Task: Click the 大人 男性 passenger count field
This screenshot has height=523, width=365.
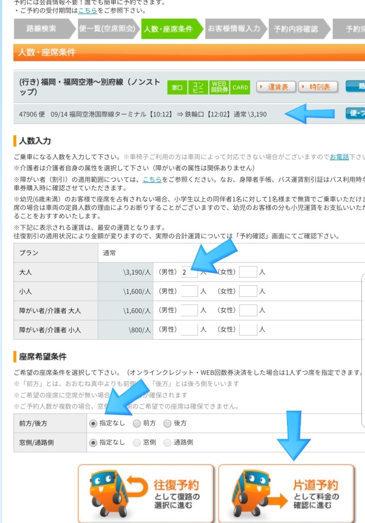Action: 189,272
